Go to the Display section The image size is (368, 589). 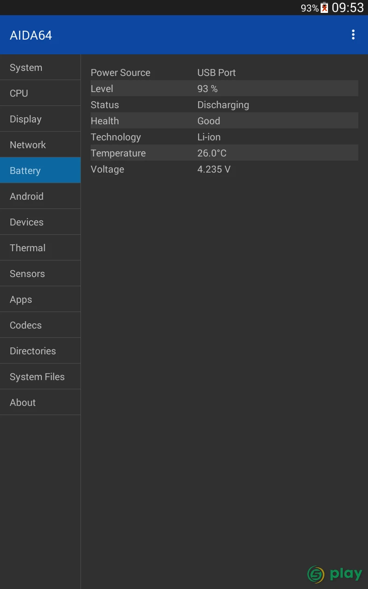tap(40, 119)
